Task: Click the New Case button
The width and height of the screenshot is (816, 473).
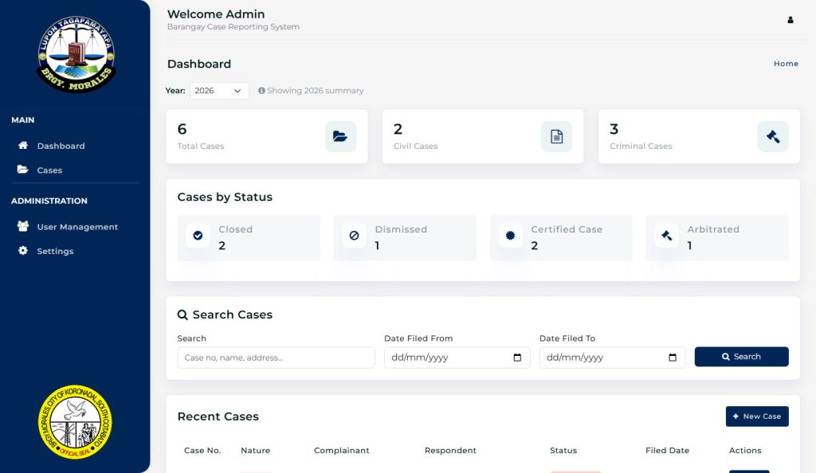Action: coord(756,416)
